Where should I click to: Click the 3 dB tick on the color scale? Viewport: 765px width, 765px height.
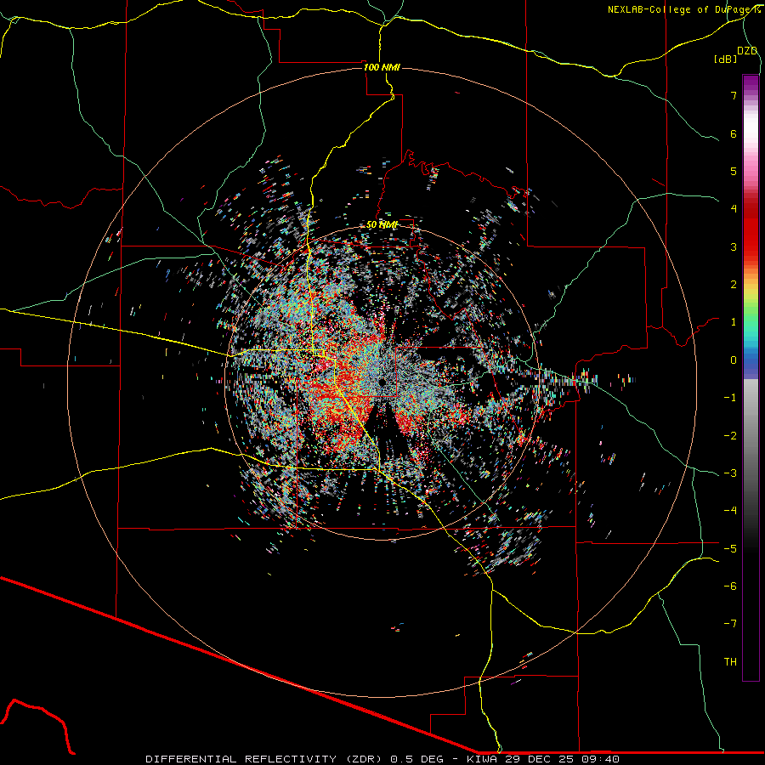pos(734,246)
